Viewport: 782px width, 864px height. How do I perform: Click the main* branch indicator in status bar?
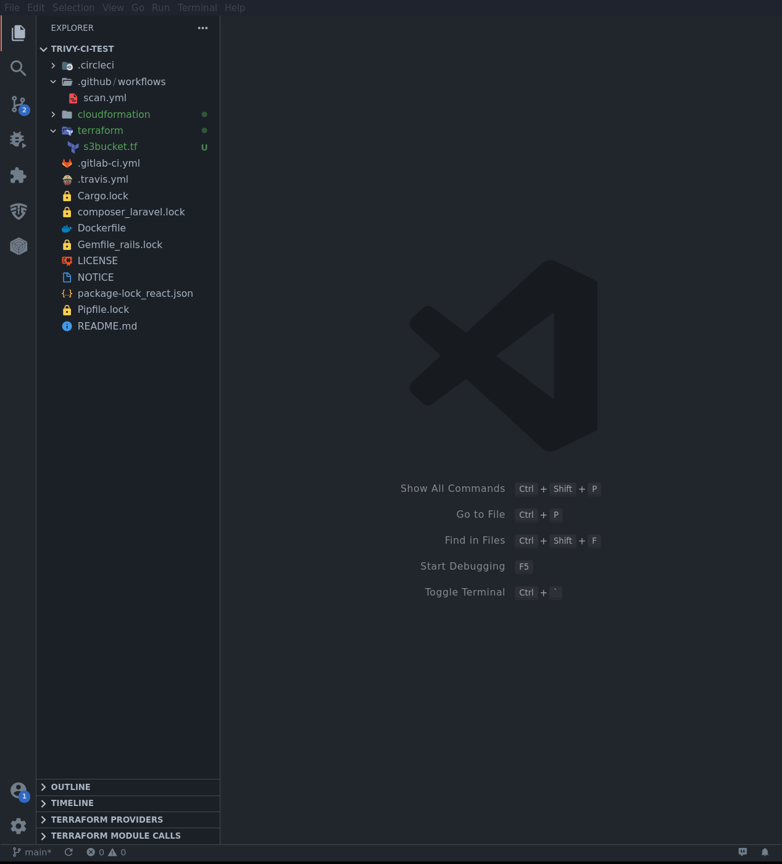32,852
